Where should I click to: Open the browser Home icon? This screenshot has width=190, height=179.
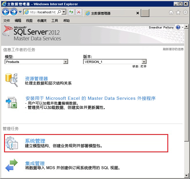[x=171, y=12]
